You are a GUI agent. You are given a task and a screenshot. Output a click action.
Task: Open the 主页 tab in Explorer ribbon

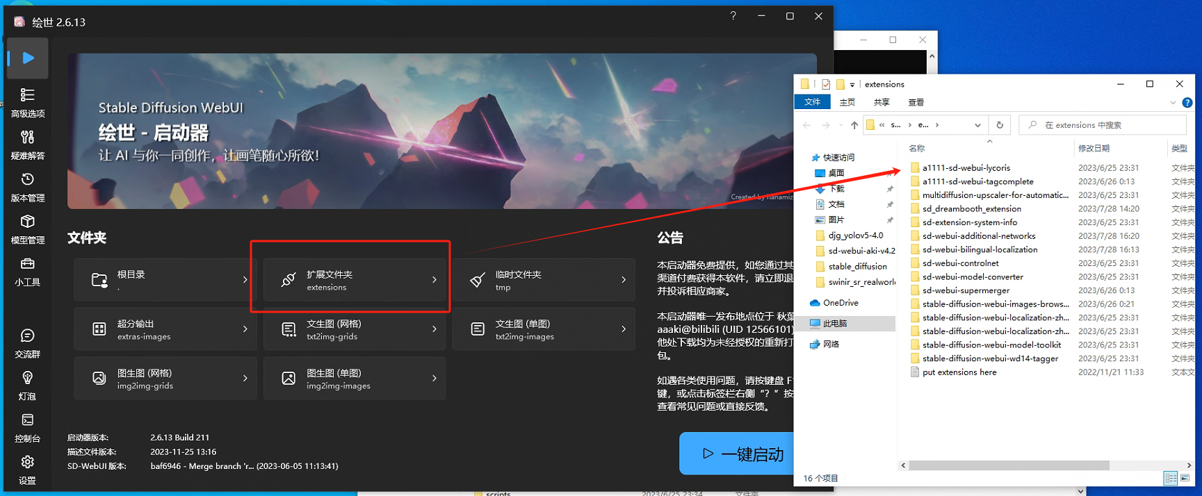click(x=847, y=102)
